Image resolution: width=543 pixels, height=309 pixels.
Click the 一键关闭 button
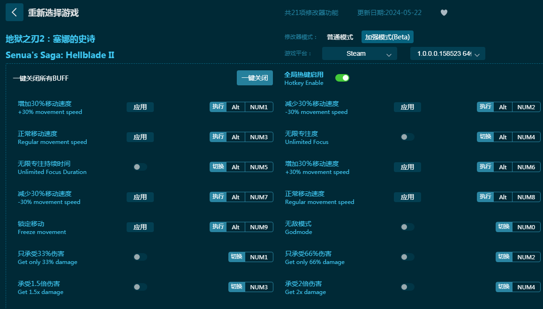click(x=255, y=78)
